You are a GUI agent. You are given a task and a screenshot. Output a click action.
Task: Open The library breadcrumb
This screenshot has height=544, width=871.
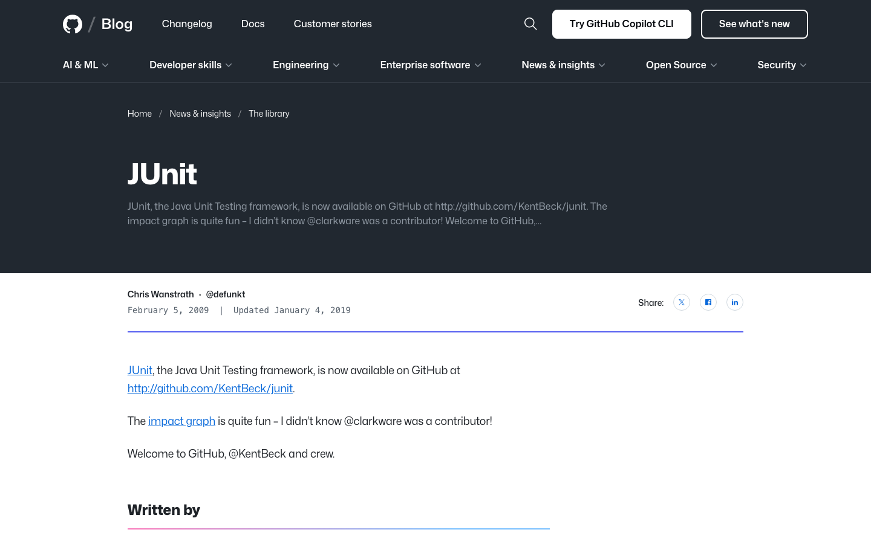coord(269,114)
